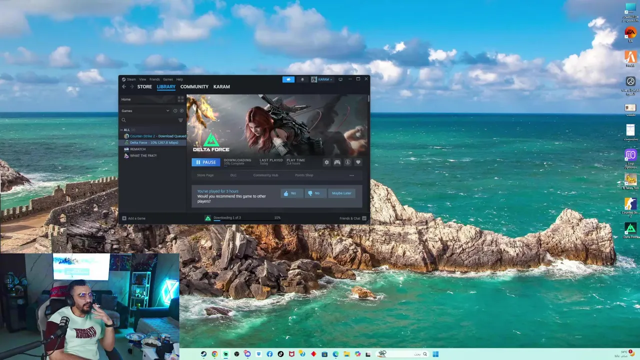
Task: Open the Steam notifications bell
Action: point(302,79)
